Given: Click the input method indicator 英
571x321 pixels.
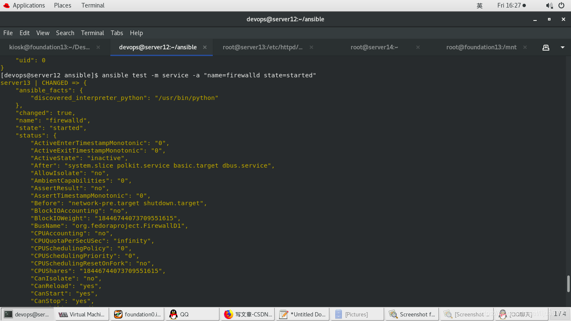Looking at the screenshot, I should [x=479, y=5].
